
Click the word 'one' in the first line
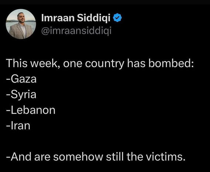(72, 63)
